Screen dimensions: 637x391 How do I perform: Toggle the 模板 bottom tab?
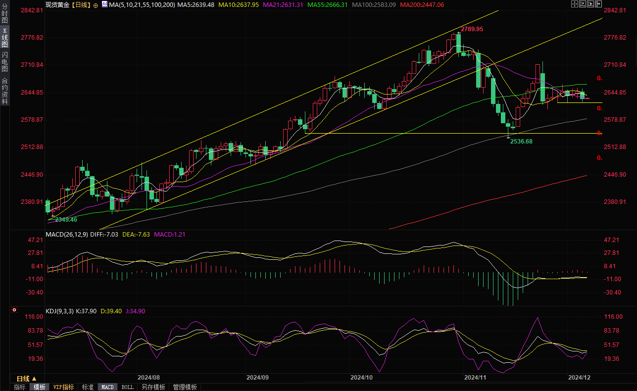pos(39,387)
